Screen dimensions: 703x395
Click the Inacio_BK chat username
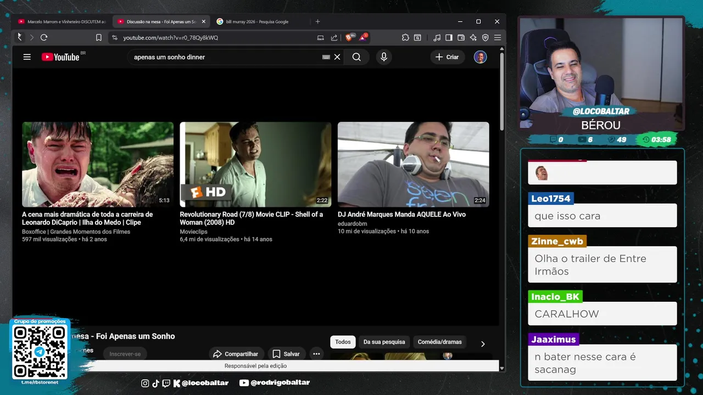tap(555, 297)
